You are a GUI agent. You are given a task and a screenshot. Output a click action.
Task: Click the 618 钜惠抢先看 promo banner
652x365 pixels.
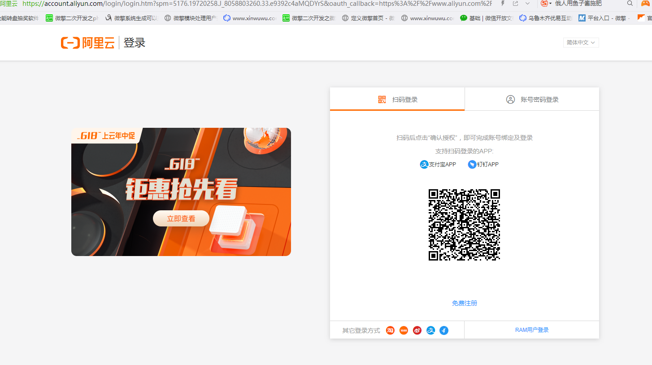coord(181,192)
